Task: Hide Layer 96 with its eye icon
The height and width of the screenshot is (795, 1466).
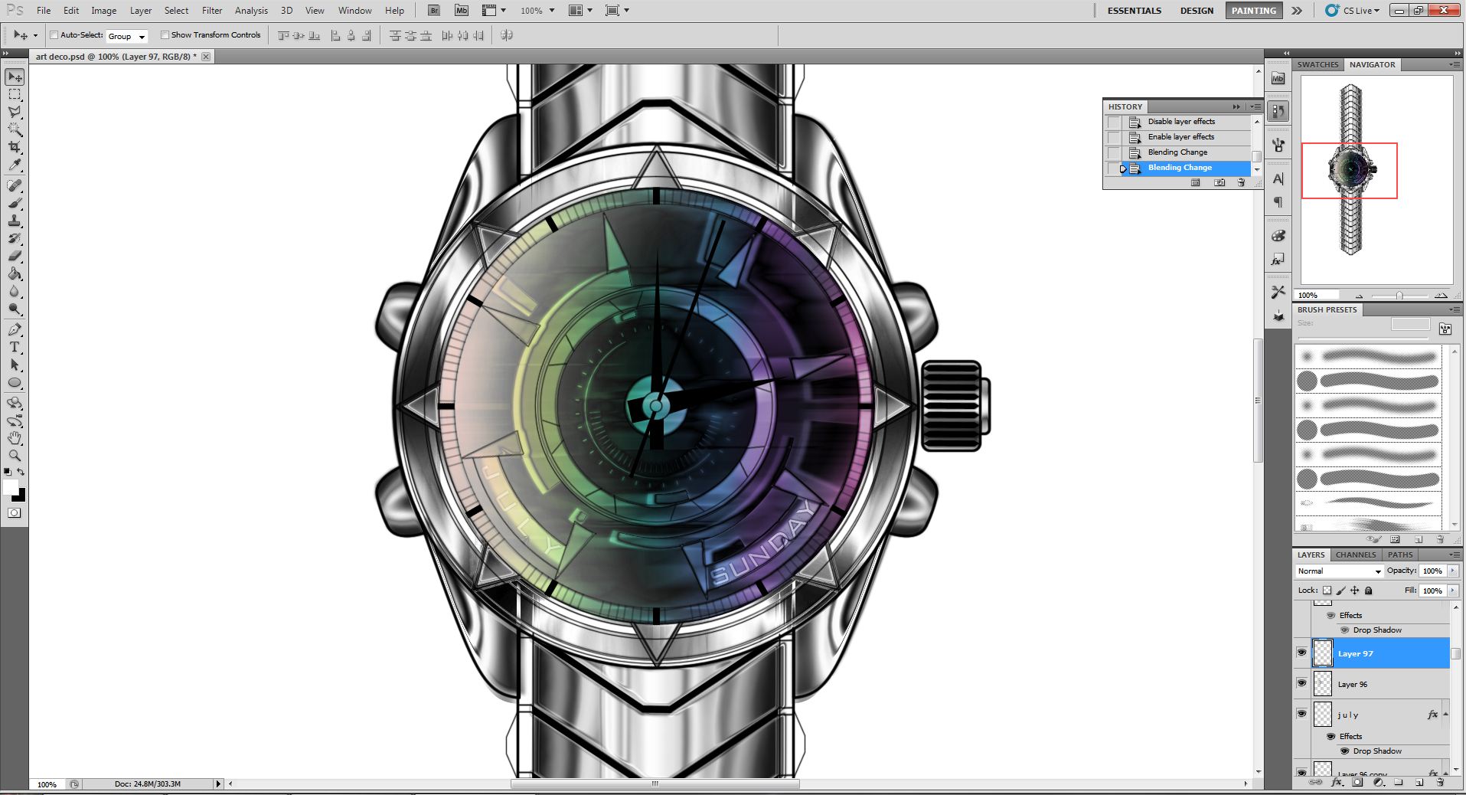Action: click(1301, 683)
